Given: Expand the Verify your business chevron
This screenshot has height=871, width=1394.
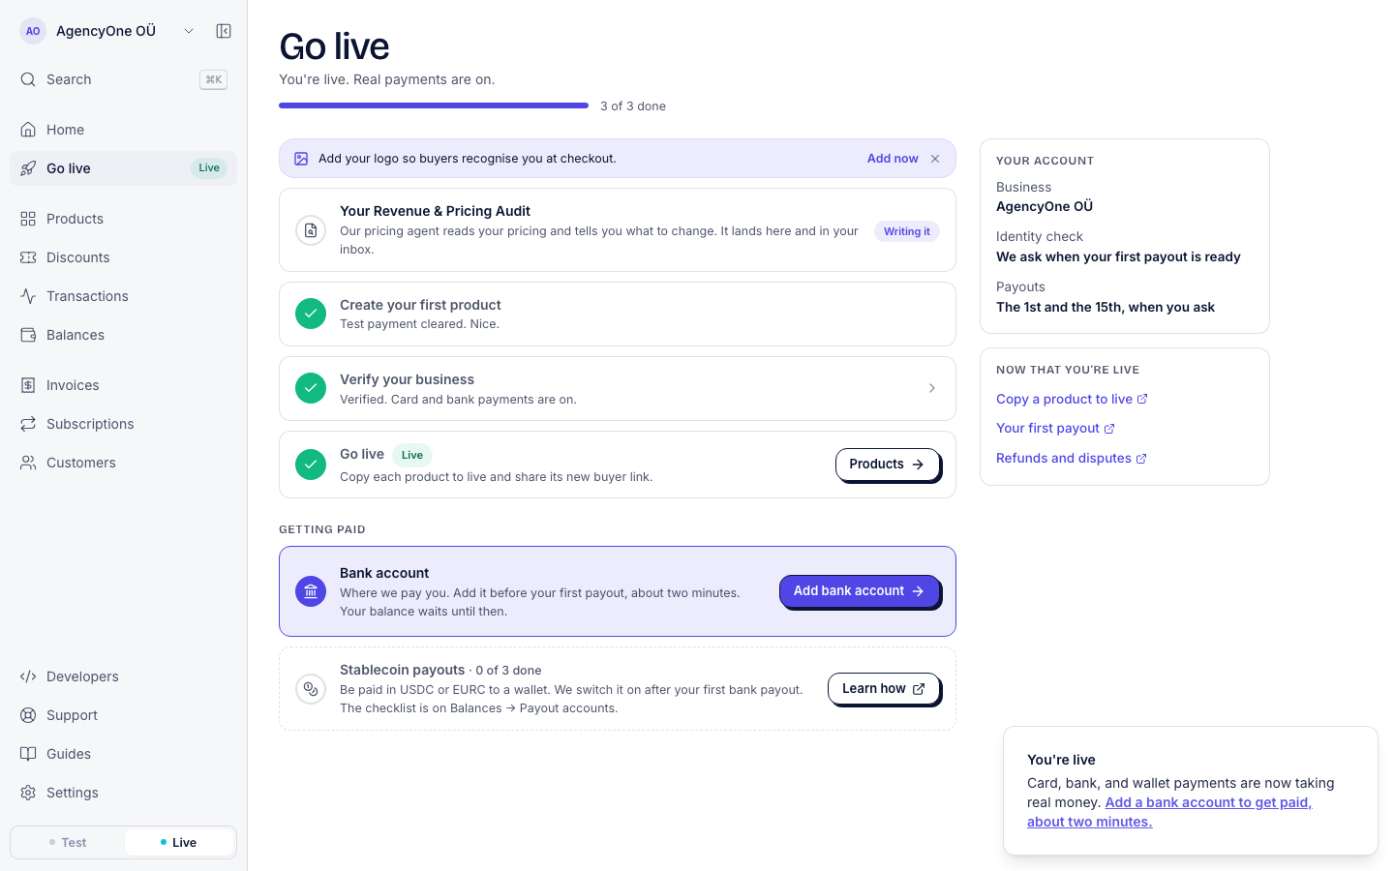Looking at the screenshot, I should click(932, 388).
